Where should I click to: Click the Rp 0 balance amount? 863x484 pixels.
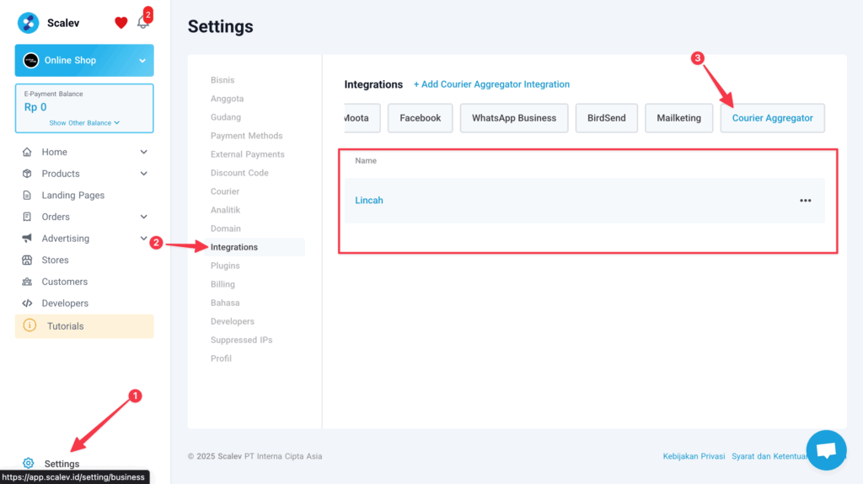(x=35, y=107)
